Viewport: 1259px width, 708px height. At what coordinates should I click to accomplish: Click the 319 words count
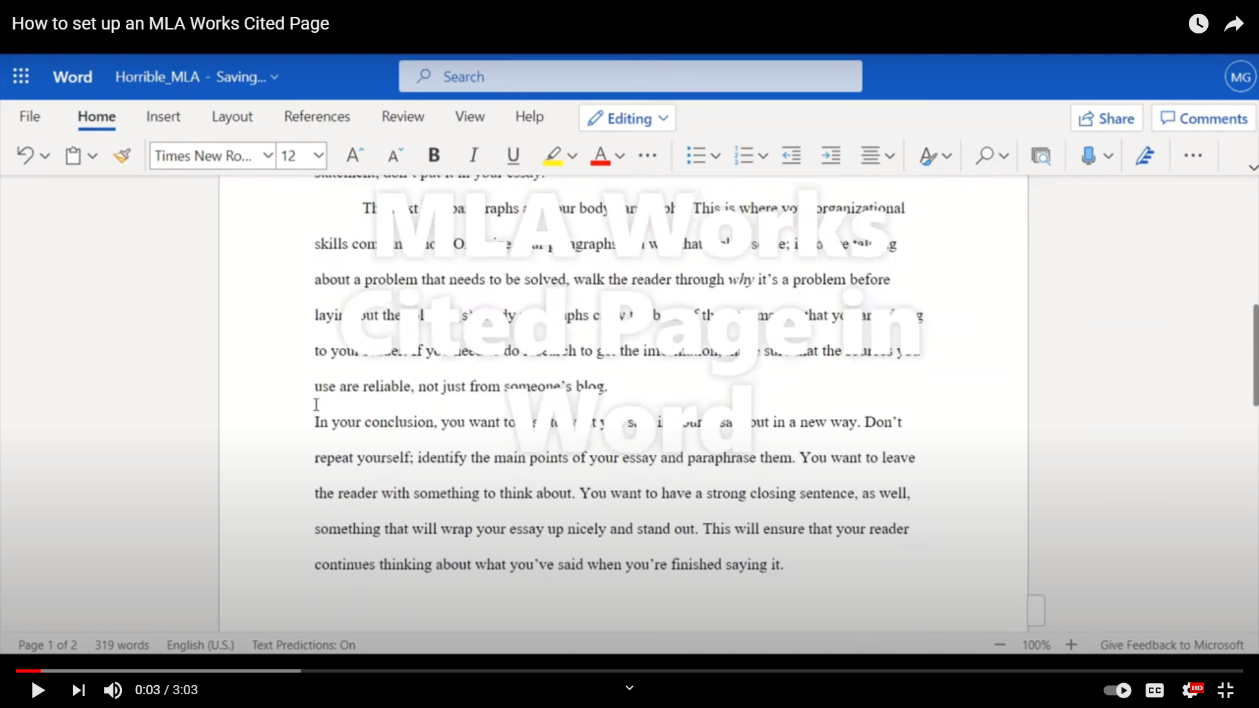[122, 645]
